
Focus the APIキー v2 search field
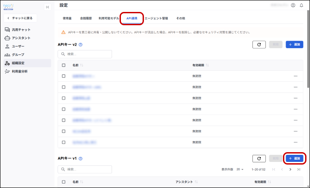coord(85,54)
